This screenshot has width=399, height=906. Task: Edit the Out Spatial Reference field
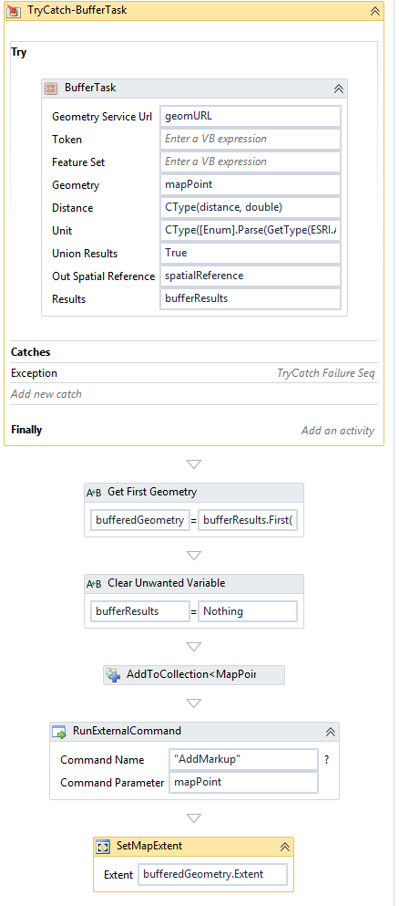click(251, 276)
